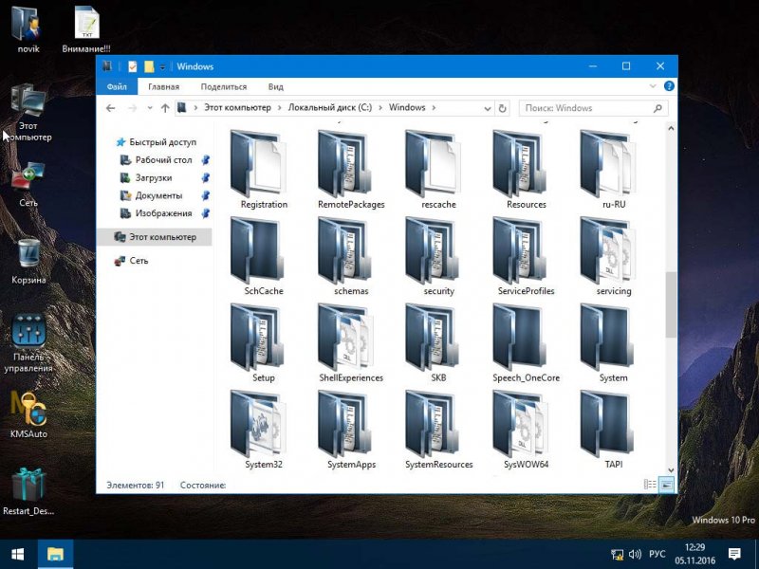Open the address bar history dropdown

coord(488,108)
